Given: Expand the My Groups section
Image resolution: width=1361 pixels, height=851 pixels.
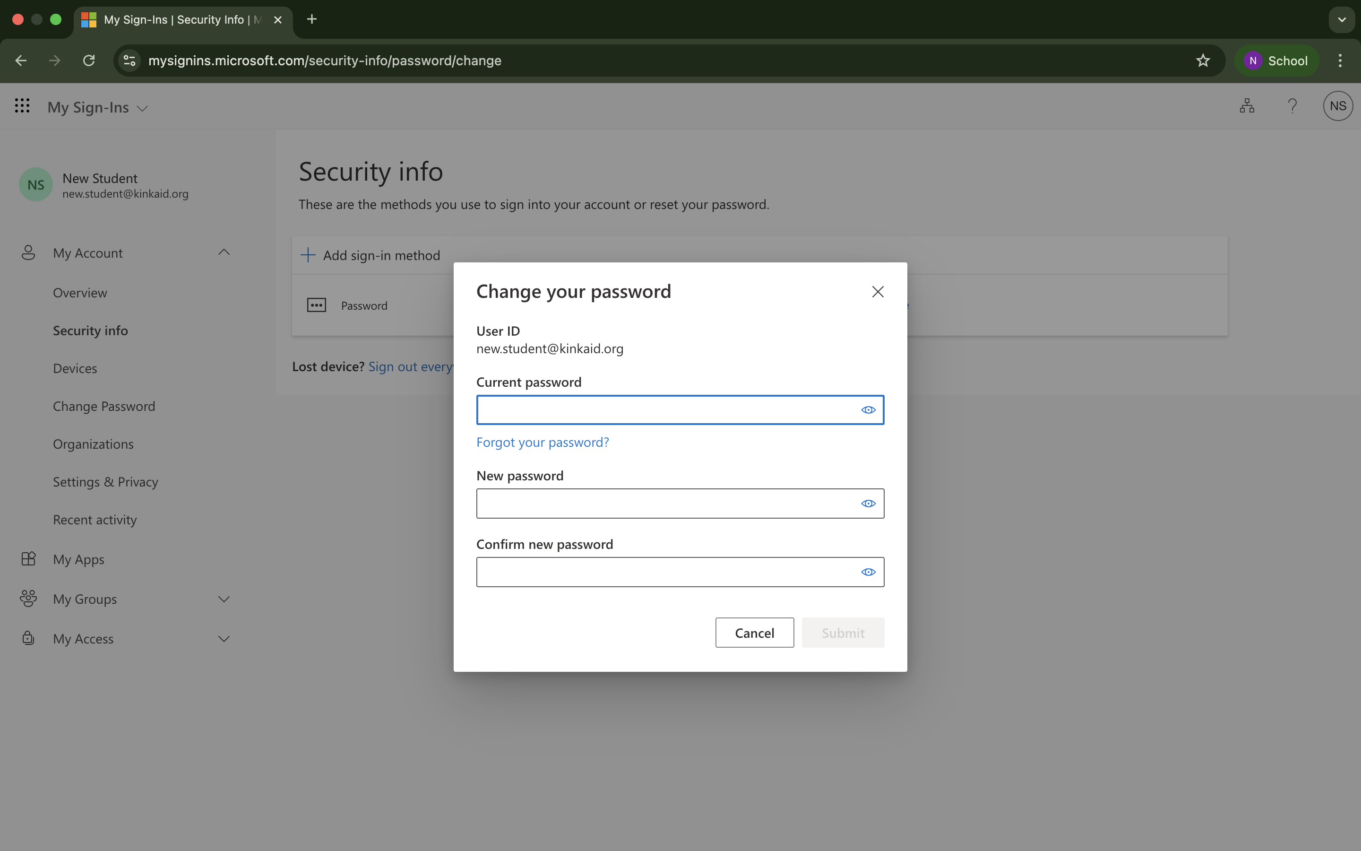Looking at the screenshot, I should click(x=224, y=599).
